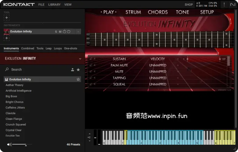Viewport: 238px width, 152px height.
Task: Expand the Evolution Infinity library chevron
Action: 80,59
